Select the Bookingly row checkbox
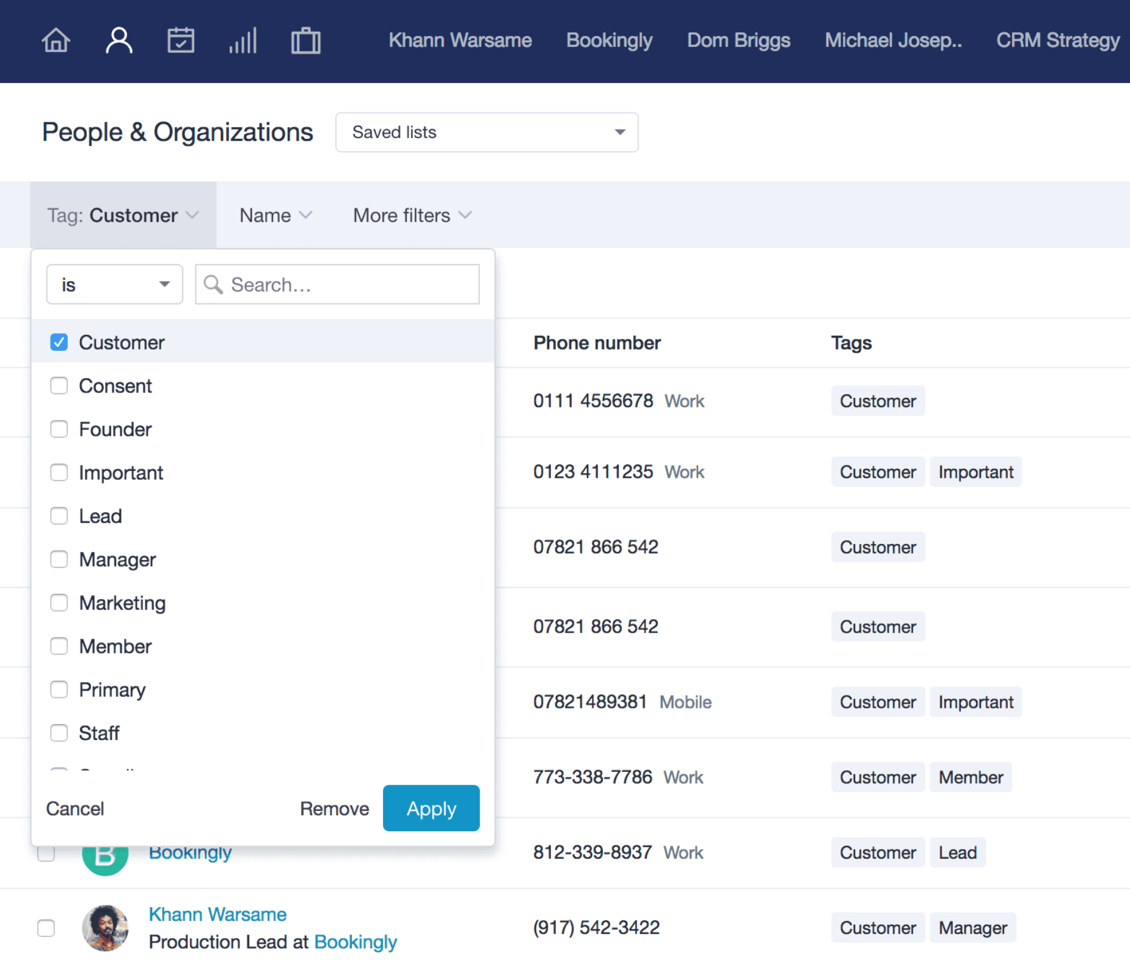The height and width of the screenshot is (962, 1130). point(46,853)
